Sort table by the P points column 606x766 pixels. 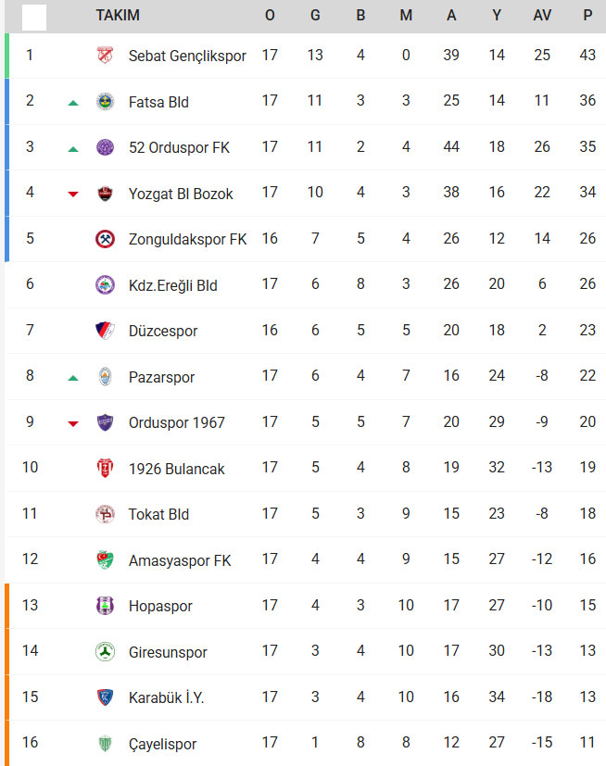click(x=587, y=16)
